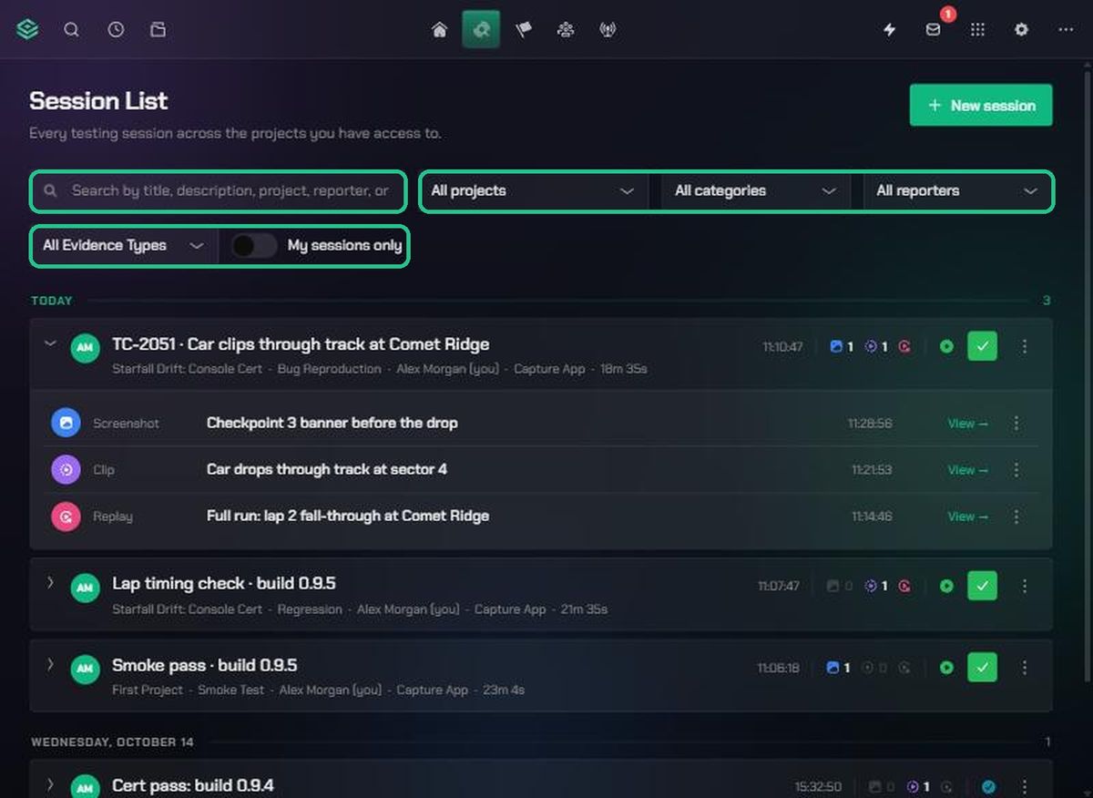Toggle green checkmark on TC-2051 session
Image resolution: width=1093 pixels, height=798 pixels.
click(982, 346)
